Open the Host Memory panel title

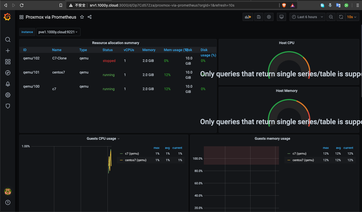[x=287, y=91]
